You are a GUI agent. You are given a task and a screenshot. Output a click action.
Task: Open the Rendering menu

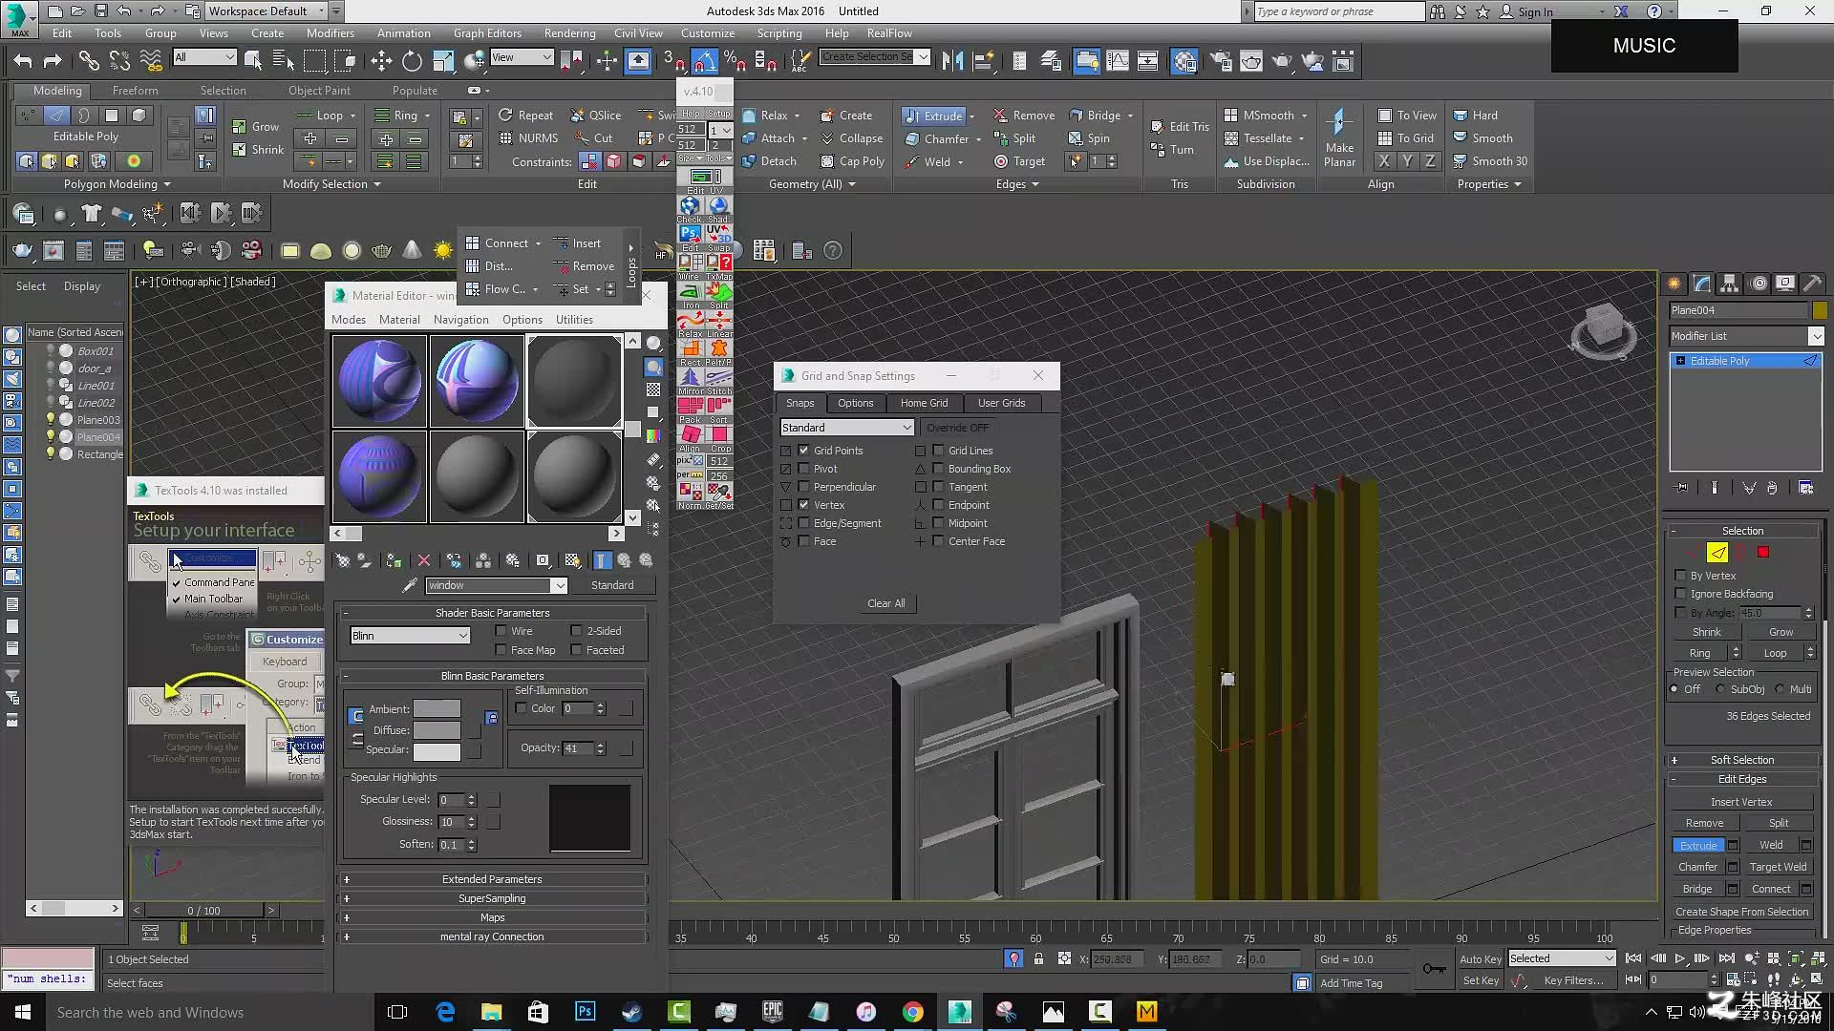[x=569, y=33]
